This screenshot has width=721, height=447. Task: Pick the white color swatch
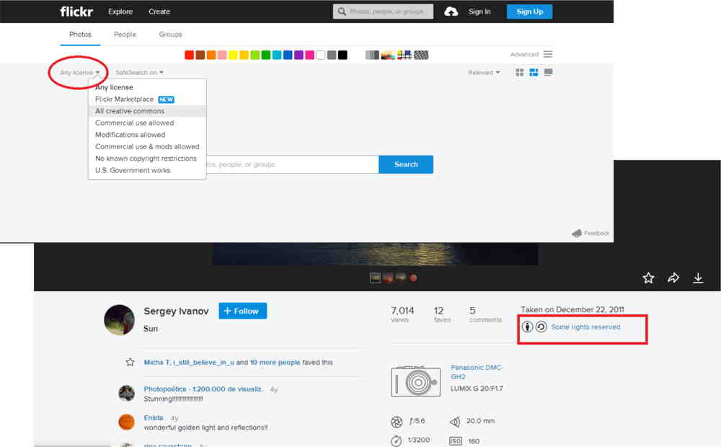pyautogui.click(x=321, y=56)
